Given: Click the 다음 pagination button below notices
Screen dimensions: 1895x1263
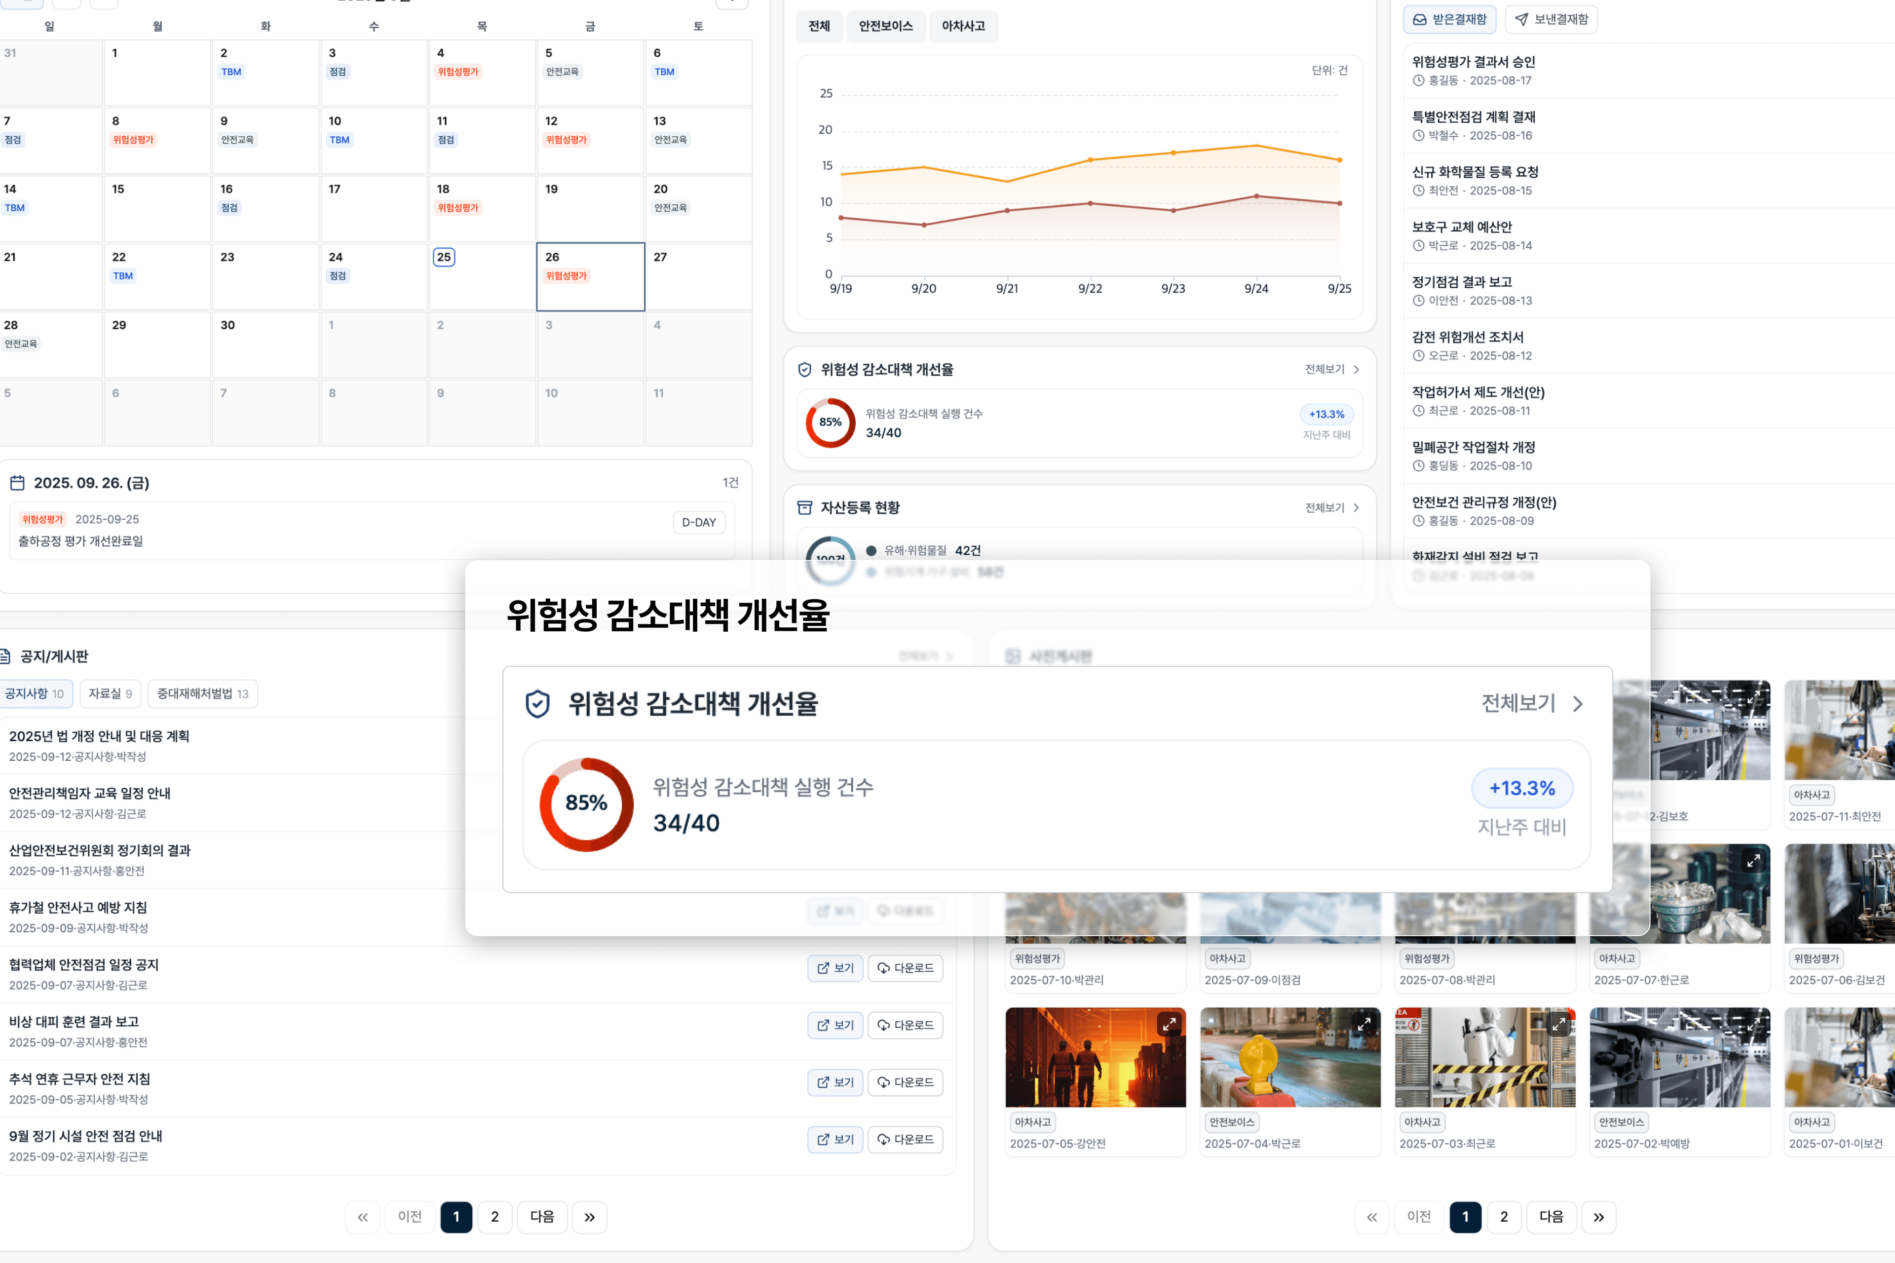Looking at the screenshot, I should tap(541, 1217).
